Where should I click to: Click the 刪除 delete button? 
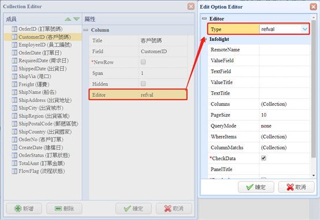point(64,208)
